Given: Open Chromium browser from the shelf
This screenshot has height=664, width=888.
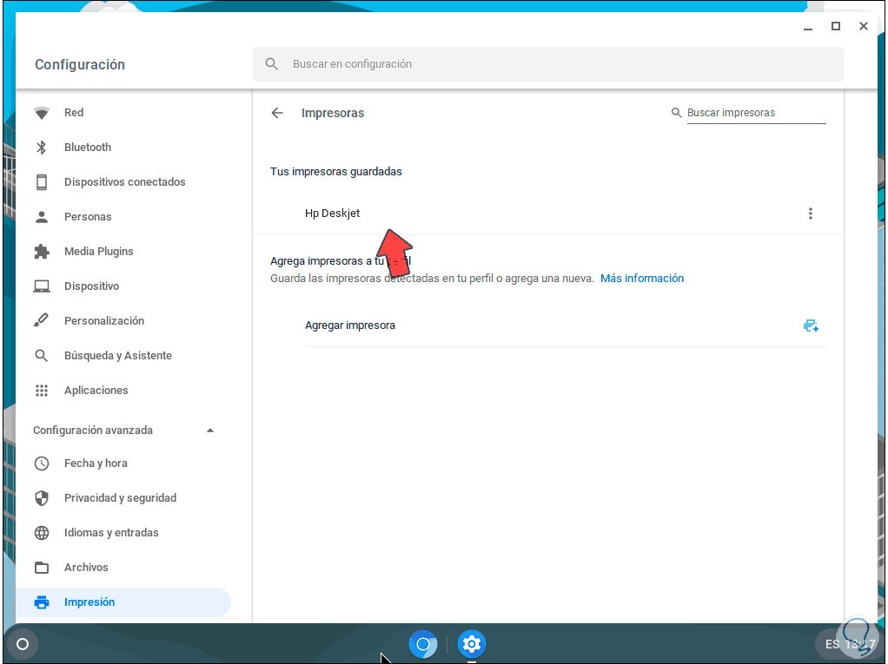Looking at the screenshot, I should 423,644.
